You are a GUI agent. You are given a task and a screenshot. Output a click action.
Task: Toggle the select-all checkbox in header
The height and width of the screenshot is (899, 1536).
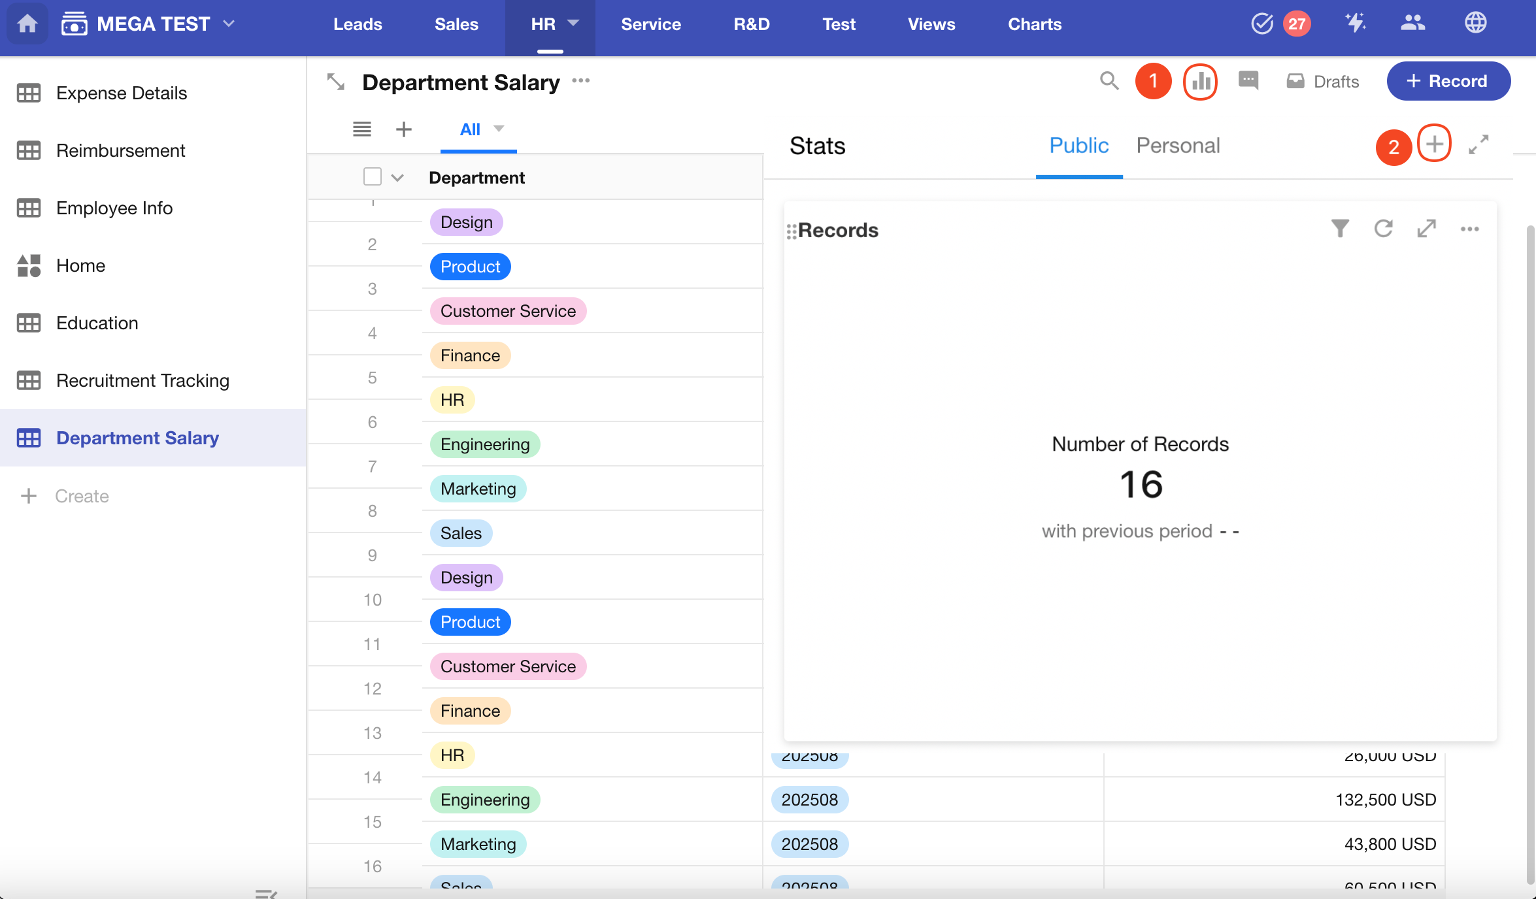(372, 177)
